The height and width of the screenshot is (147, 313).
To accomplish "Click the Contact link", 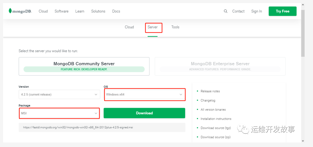I will pyautogui.click(x=238, y=11).
